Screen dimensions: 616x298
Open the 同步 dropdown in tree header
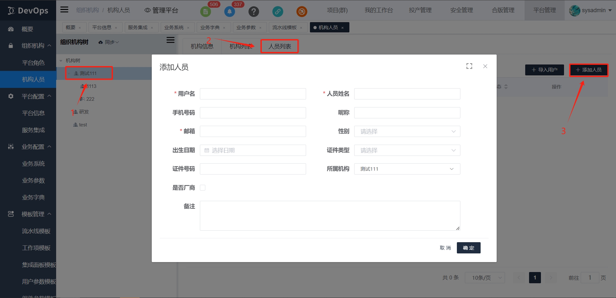click(109, 42)
